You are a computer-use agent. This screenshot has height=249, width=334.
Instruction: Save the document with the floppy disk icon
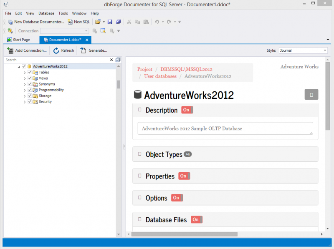pos(110,22)
